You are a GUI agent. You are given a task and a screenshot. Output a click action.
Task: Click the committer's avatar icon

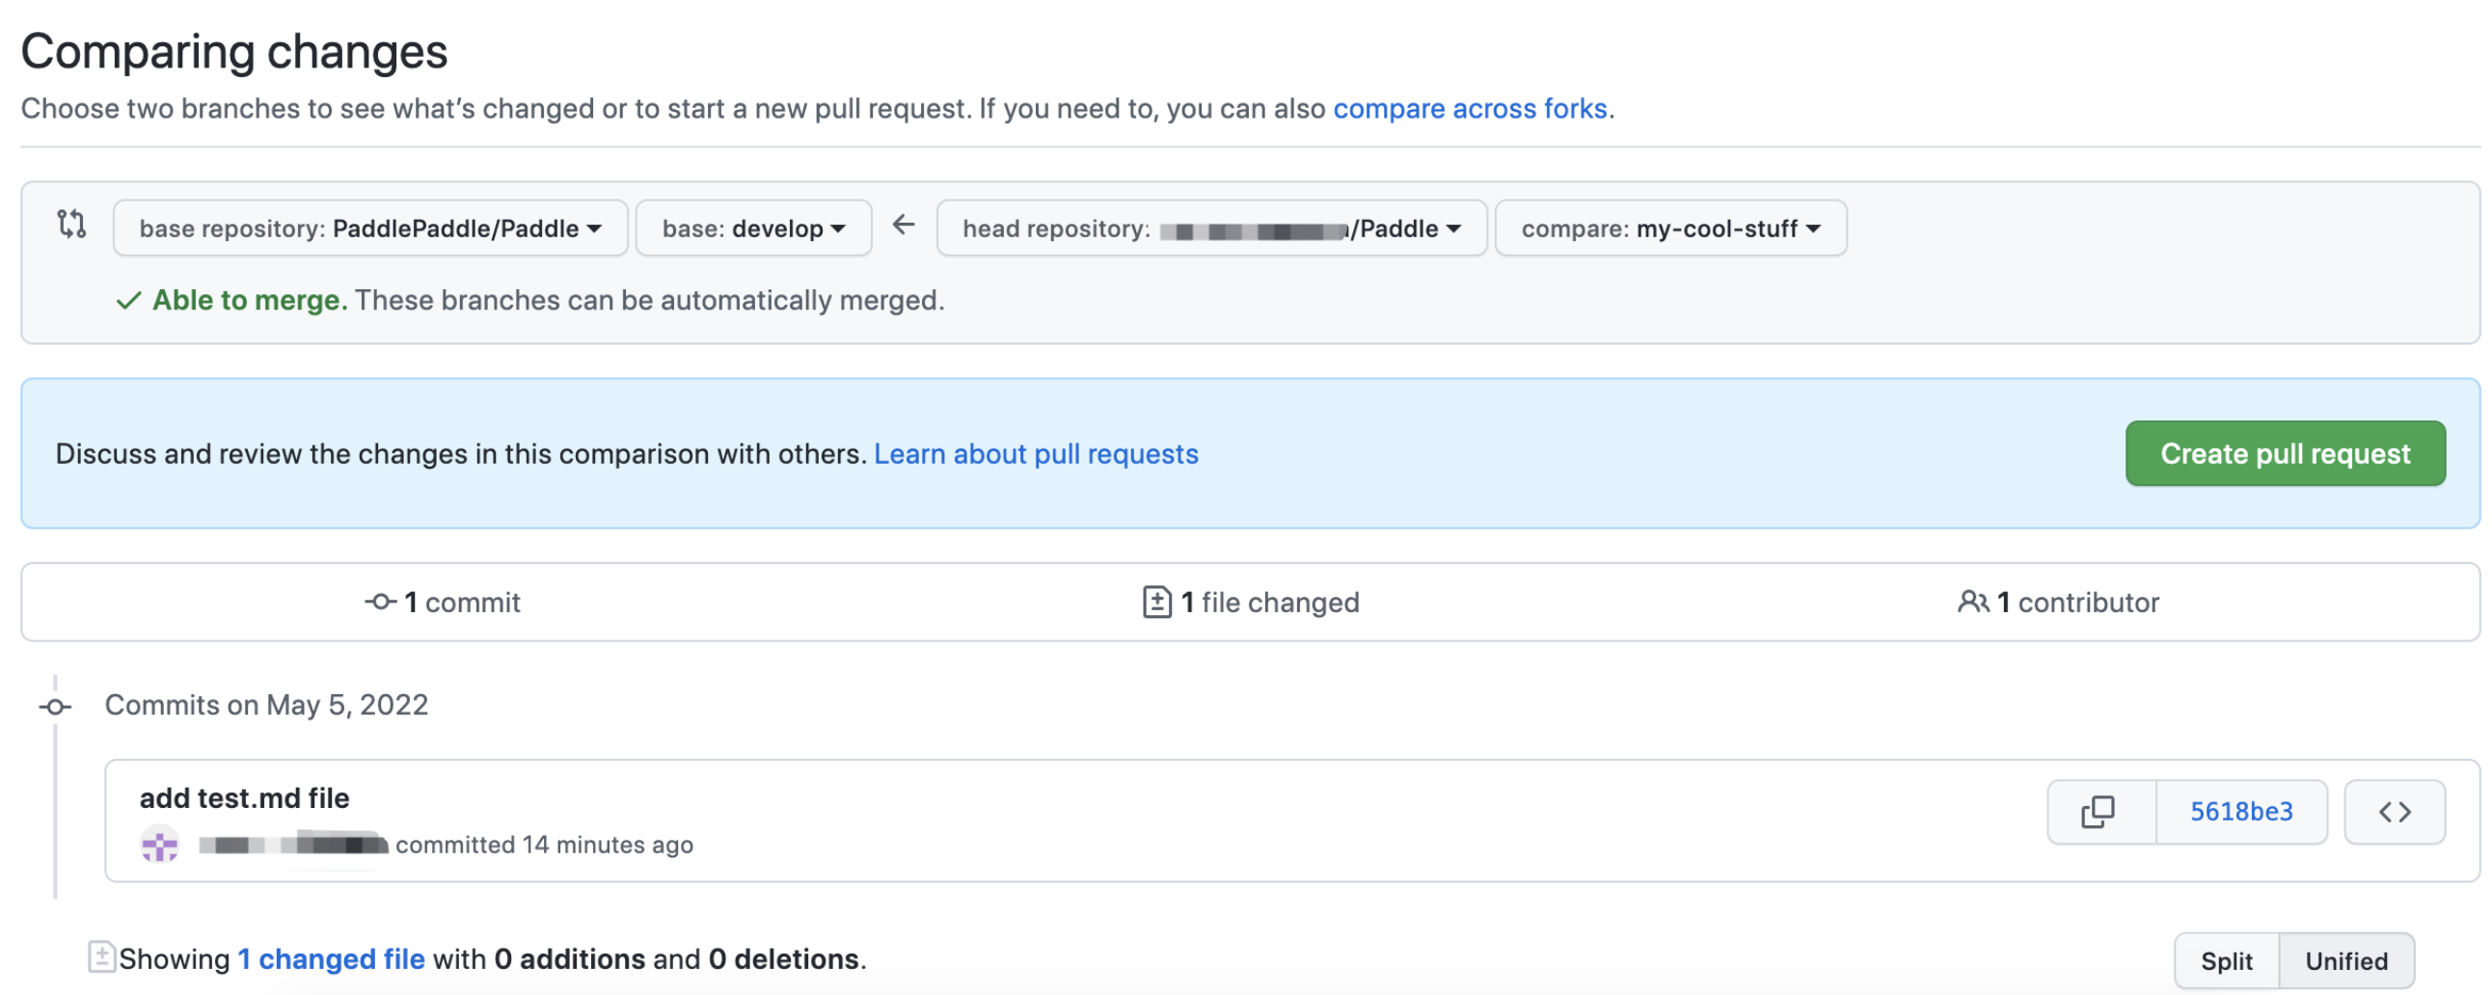pos(160,845)
